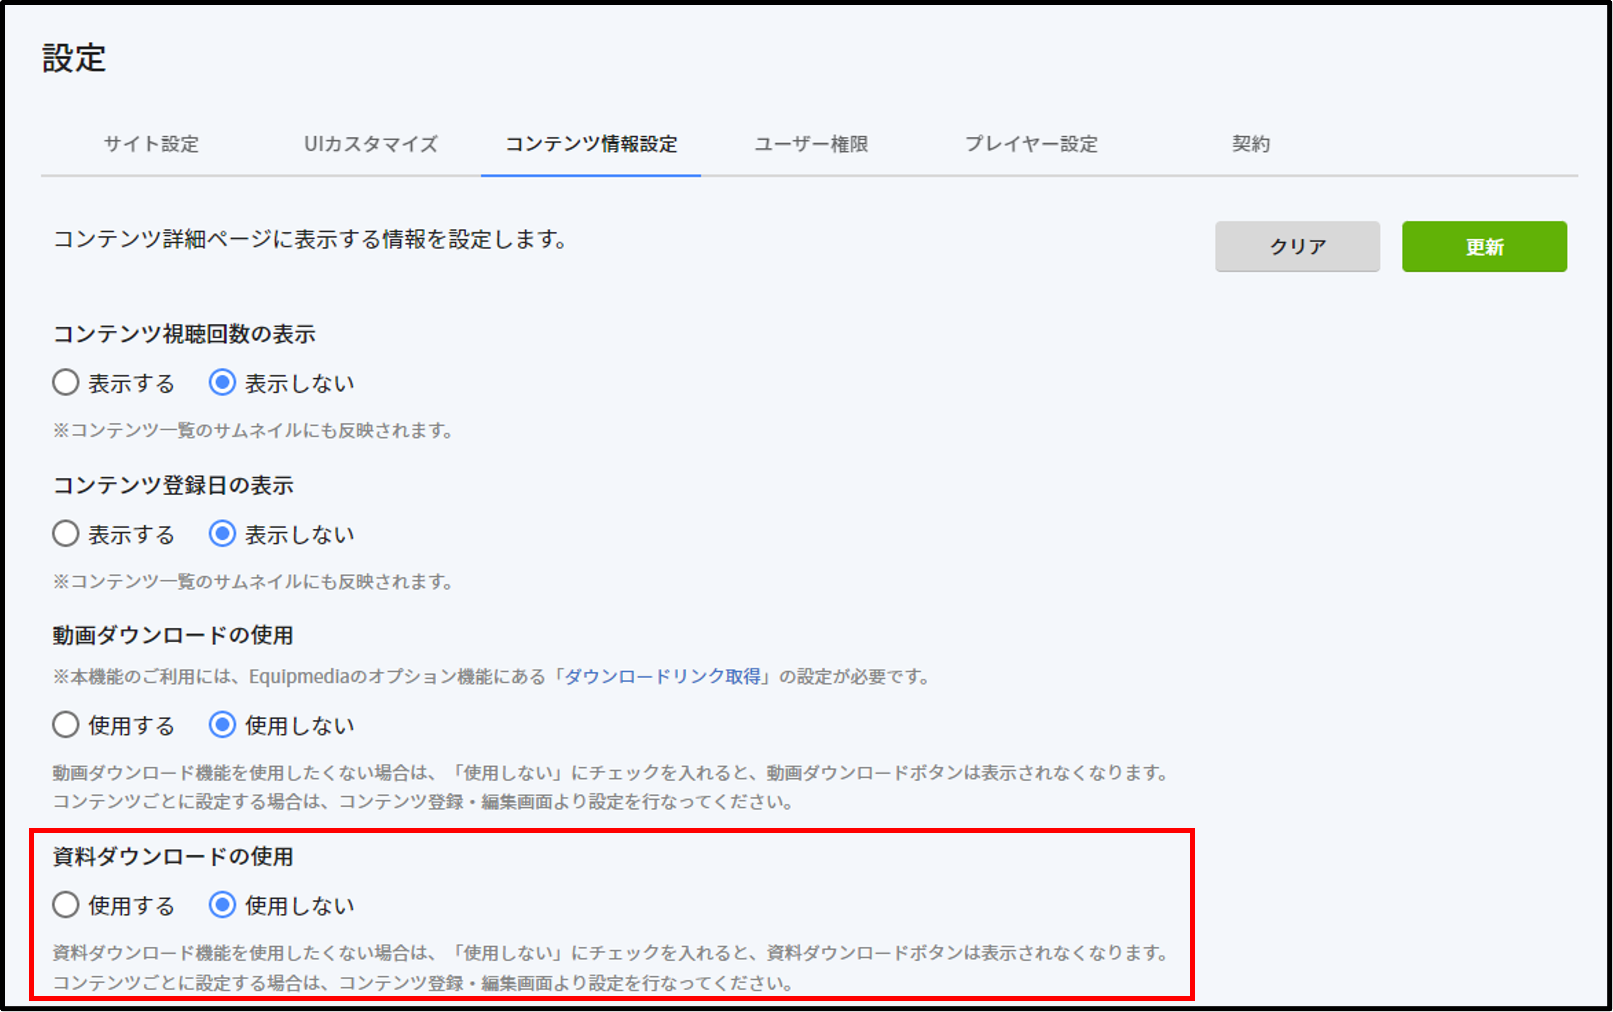Select 表示する for コンテンツ視聴回数の表示
1613x1012 pixels.
pyautogui.click(x=66, y=383)
